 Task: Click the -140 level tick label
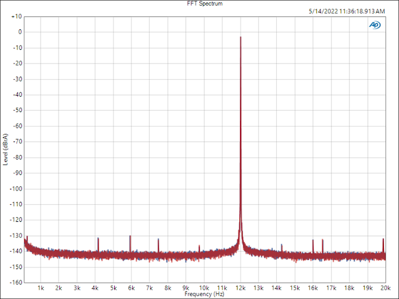[16, 251]
